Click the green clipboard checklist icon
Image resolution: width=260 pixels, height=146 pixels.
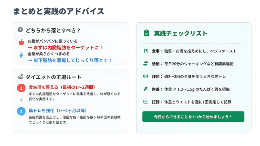pos(147,33)
